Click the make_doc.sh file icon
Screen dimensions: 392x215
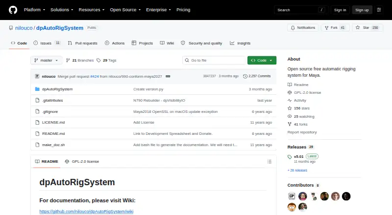pos(37,145)
